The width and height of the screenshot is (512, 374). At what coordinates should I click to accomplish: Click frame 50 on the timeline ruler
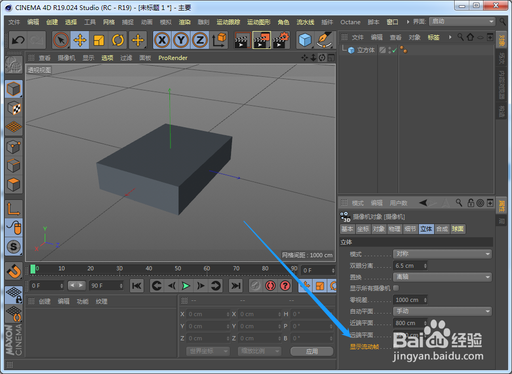[x=178, y=269]
